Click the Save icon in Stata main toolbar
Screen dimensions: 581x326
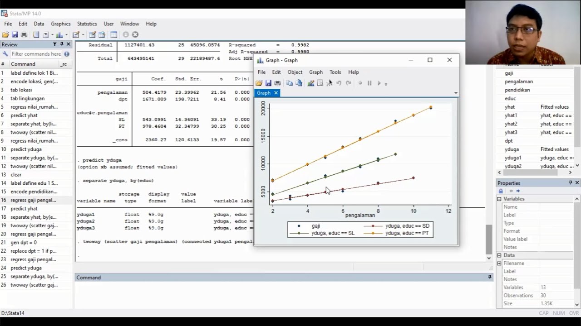(x=15, y=35)
